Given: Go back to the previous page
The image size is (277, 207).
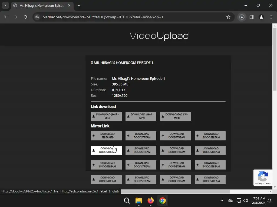Looking at the screenshot, I should tap(6, 17).
